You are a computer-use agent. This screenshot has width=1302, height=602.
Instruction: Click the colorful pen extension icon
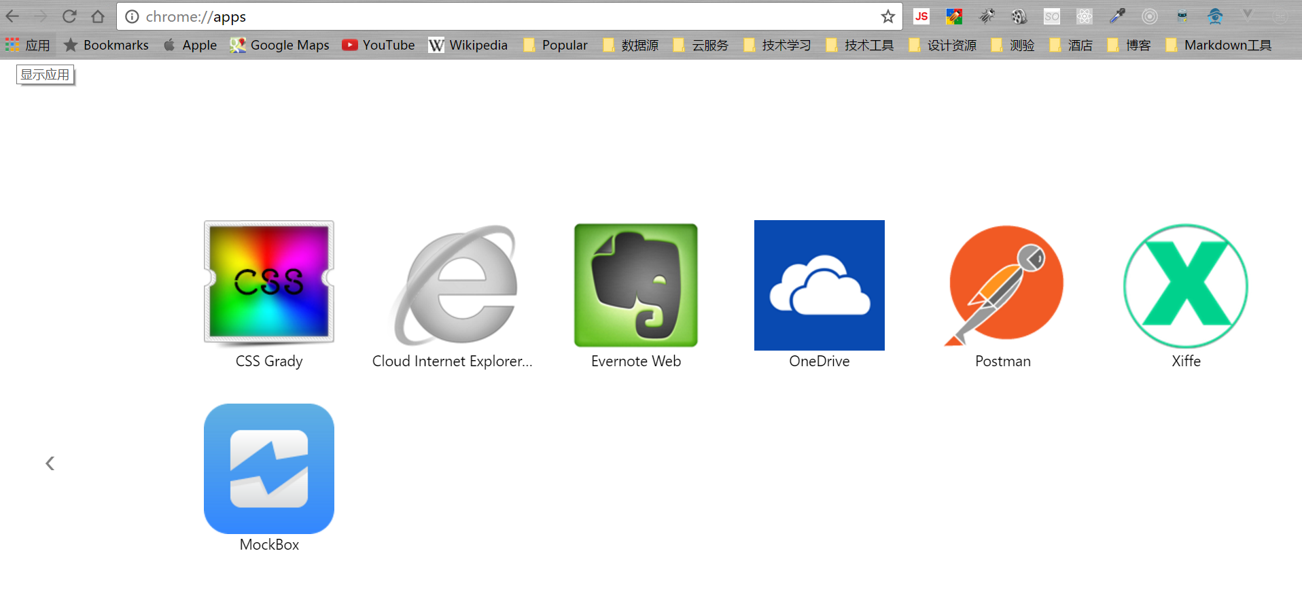tap(954, 16)
